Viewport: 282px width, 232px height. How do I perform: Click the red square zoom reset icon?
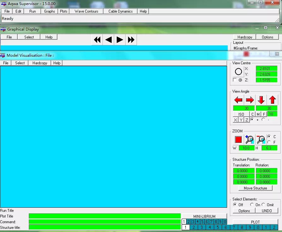click(x=238, y=140)
